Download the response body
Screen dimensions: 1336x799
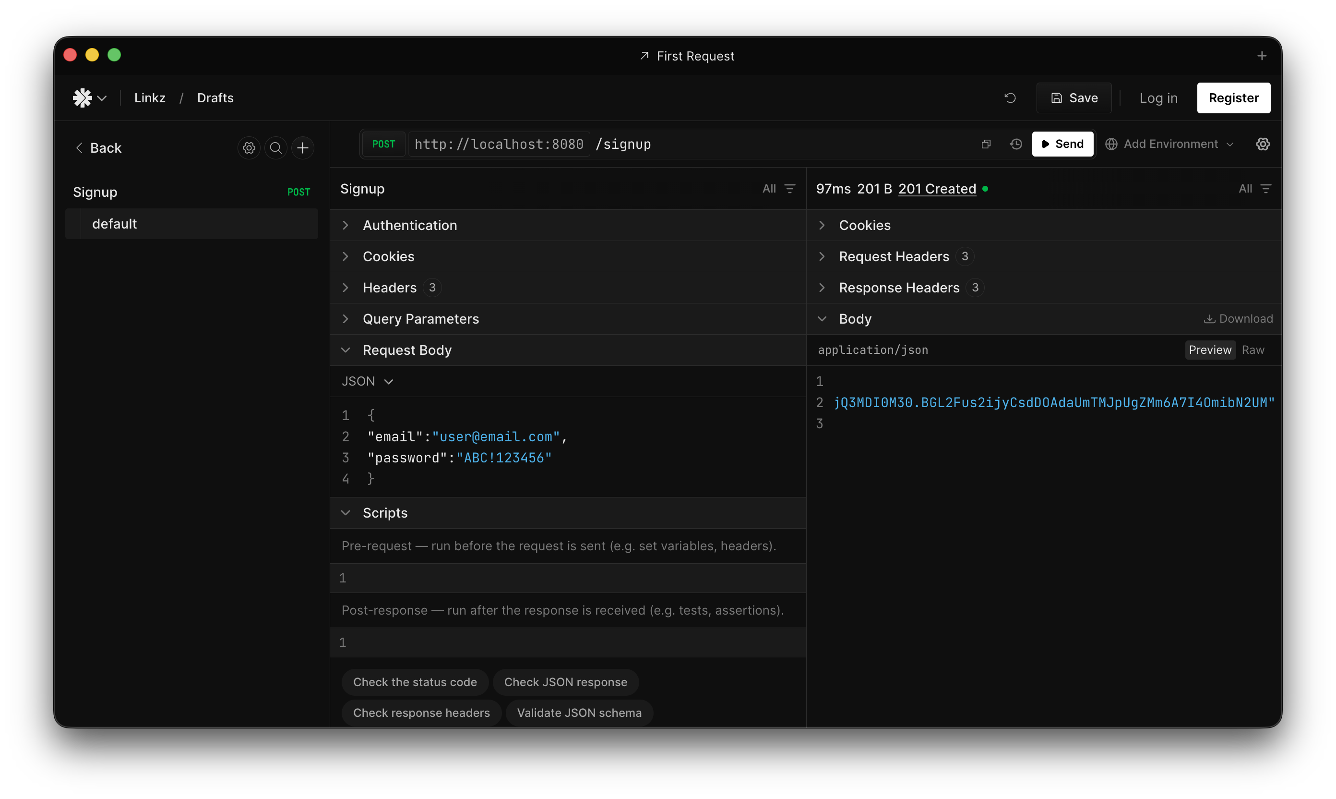[1238, 319]
